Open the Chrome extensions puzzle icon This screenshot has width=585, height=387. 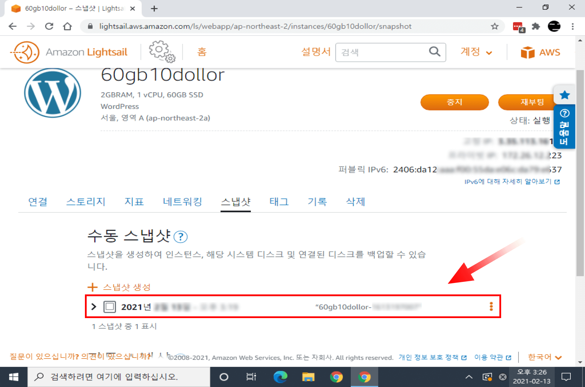(x=536, y=26)
